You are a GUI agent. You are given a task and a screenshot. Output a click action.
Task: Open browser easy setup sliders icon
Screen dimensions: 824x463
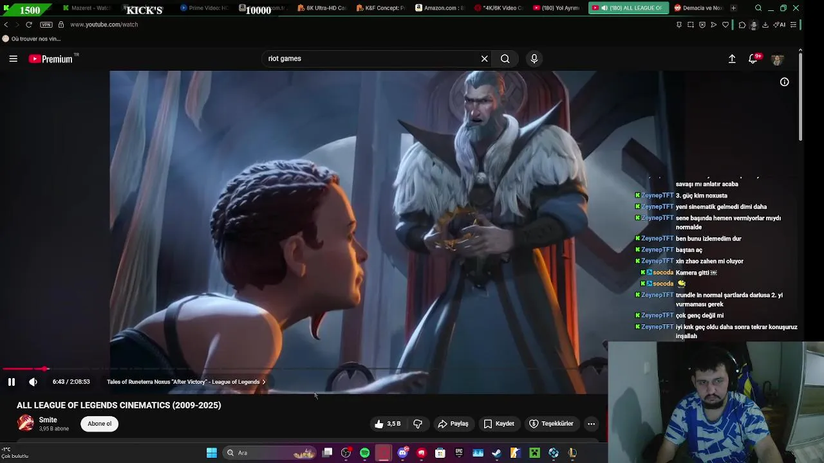[793, 24]
